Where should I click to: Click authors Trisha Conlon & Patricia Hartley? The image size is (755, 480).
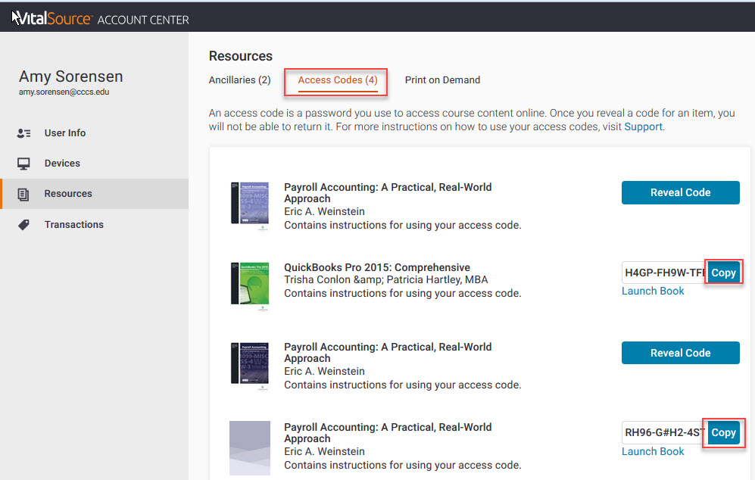coord(385,279)
